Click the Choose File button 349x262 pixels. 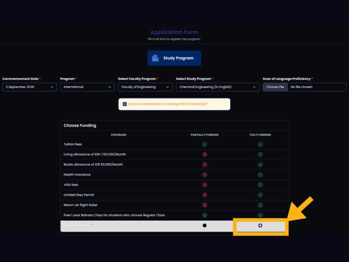pos(275,87)
